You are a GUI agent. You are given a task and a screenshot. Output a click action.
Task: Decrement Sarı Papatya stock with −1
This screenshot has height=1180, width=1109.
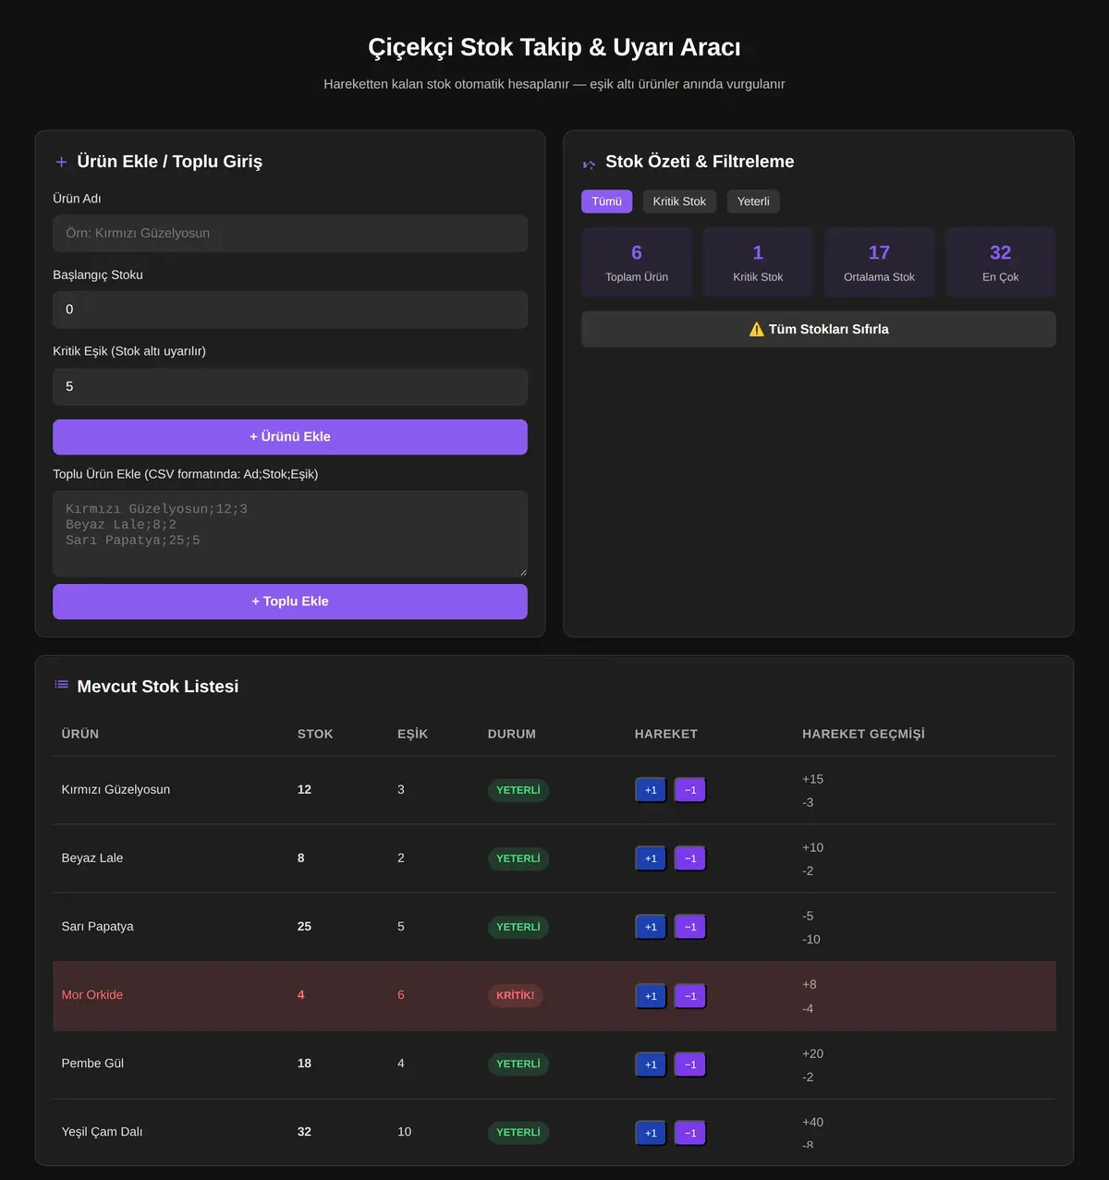click(690, 927)
